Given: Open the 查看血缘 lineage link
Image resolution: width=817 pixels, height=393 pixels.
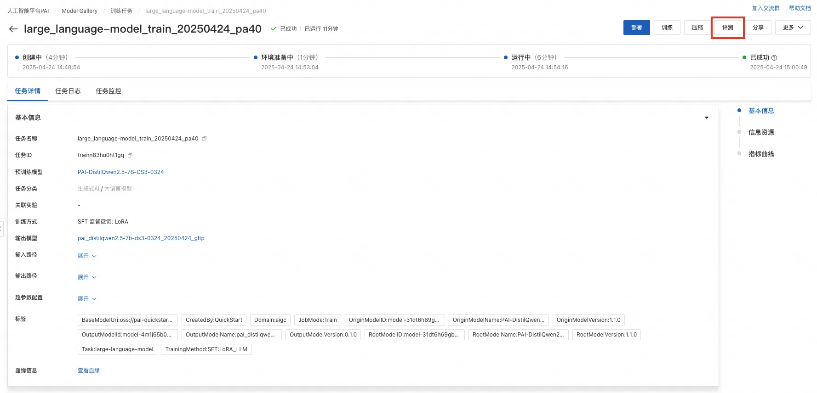Looking at the screenshot, I should point(89,371).
